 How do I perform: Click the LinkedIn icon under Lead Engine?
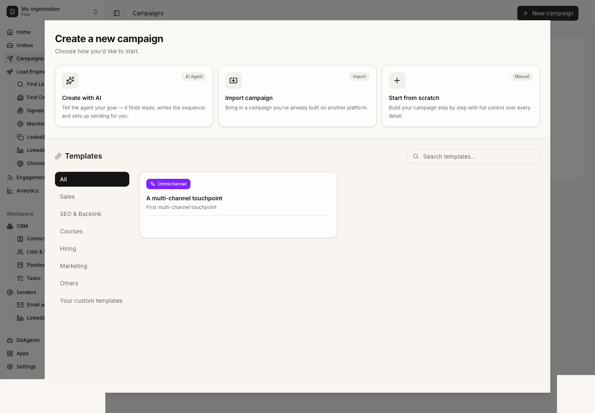(x=20, y=150)
